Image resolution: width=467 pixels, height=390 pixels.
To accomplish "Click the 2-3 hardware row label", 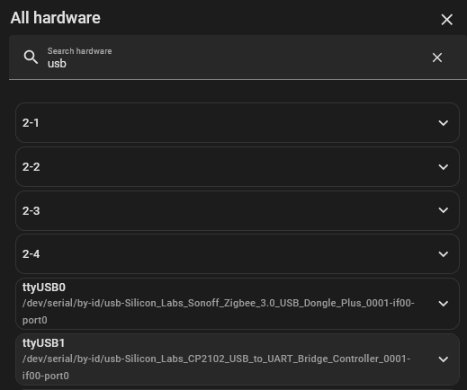I will pyautogui.click(x=31, y=211).
